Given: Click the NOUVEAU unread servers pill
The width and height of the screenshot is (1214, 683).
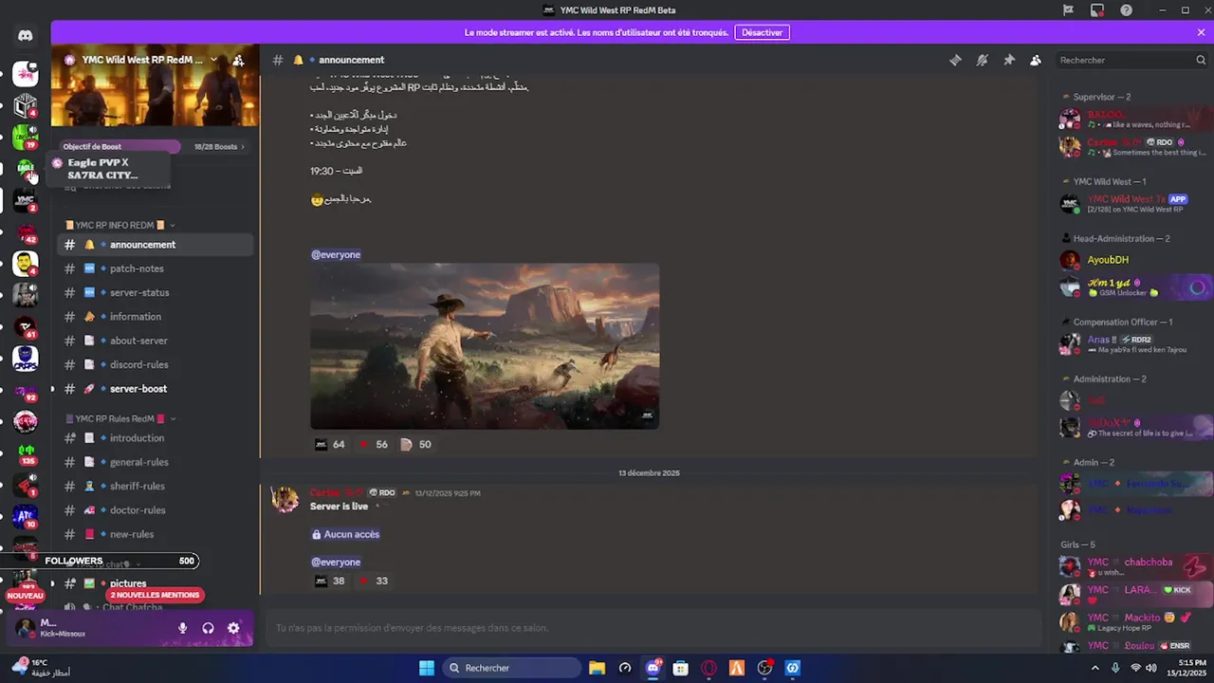Looking at the screenshot, I should pyautogui.click(x=25, y=596).
